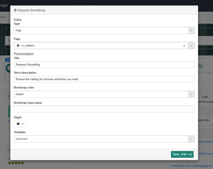213x169 pixels.
Task: Select the Template field showing Circle Icon
Action: click(101, 139)
